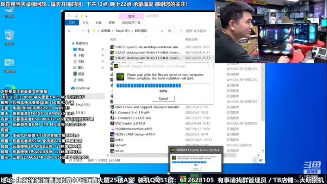Click the pin icon next to 文档
This screenshot has width=327, height=184.
pos(103,62)
